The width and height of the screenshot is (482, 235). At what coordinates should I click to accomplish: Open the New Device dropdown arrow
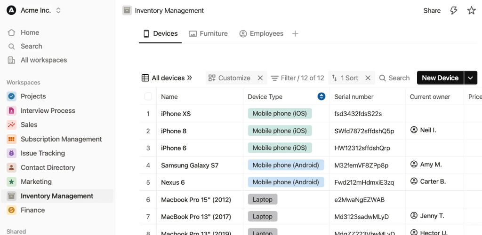click(x=470, y=78)
